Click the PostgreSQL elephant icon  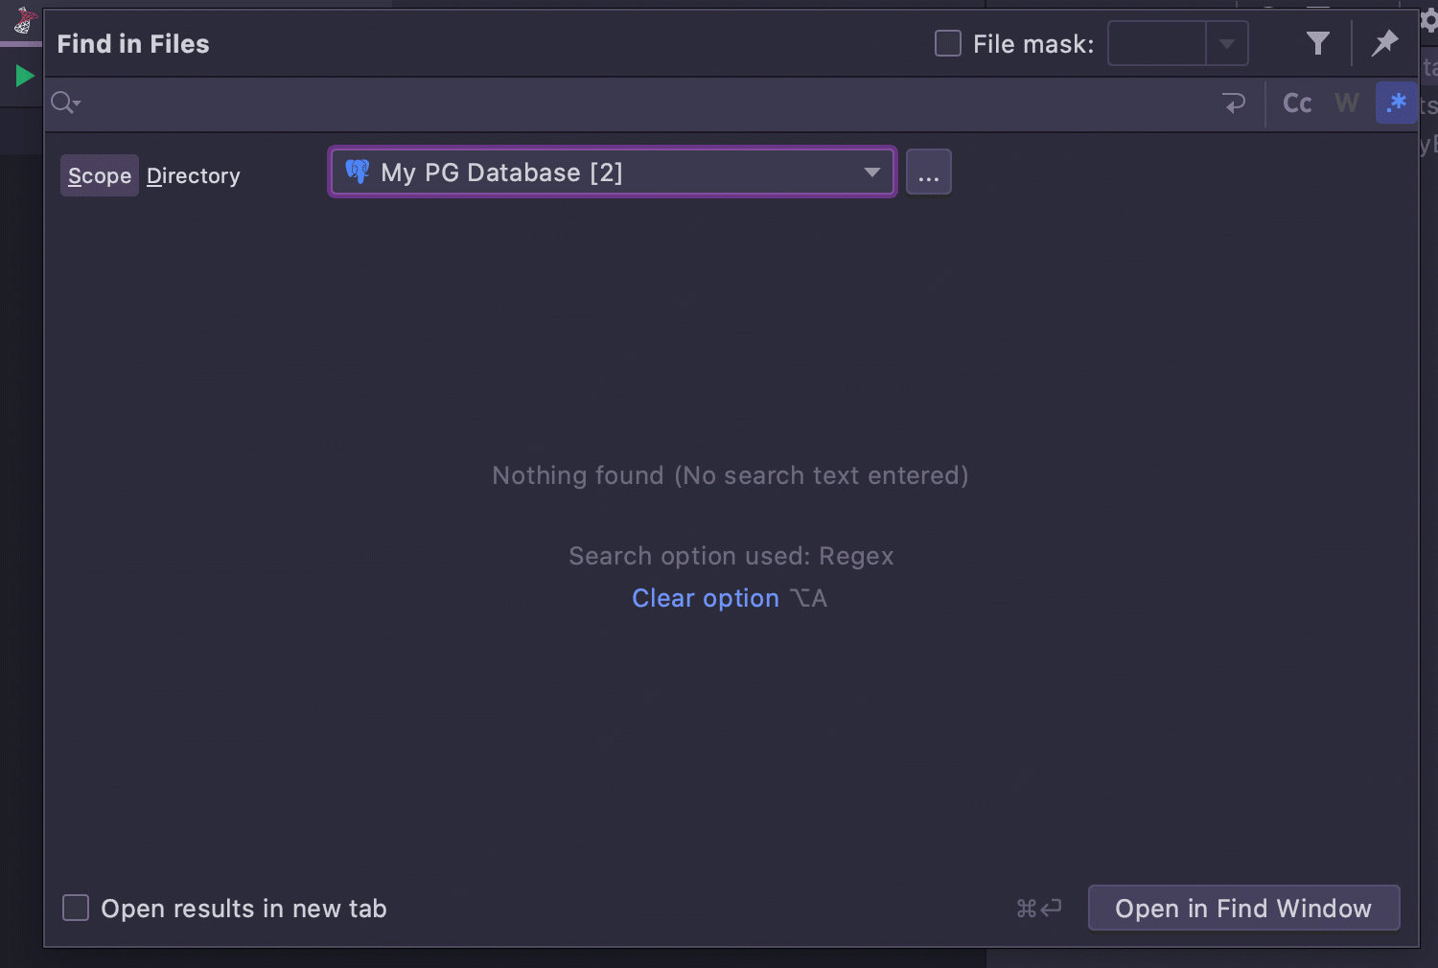[x=358, y=172]
